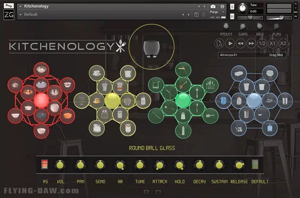Select the white lidded pot in the red cluster
The image size is (300, 198).
click(x=28, y=108)
